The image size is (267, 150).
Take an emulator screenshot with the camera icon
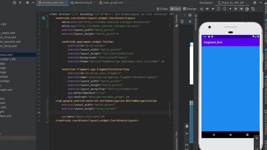[x=247, y=9]
